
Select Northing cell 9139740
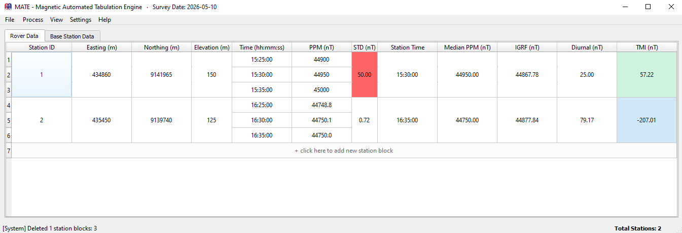point(161,120)
